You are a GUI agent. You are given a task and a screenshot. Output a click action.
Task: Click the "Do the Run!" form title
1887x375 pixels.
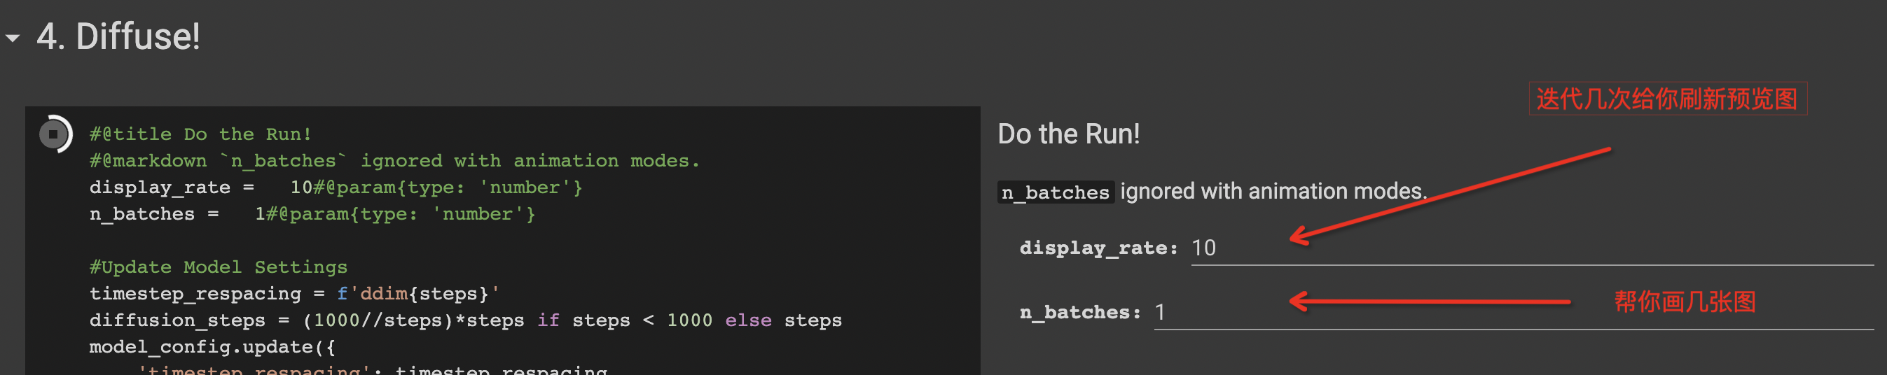[1068, 134]
